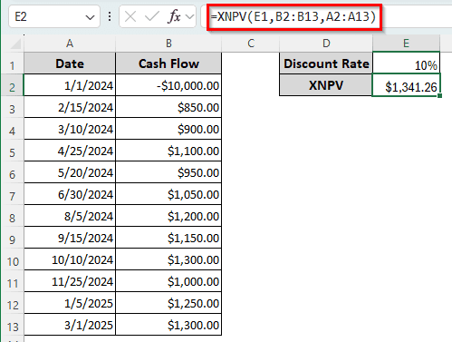Select column B header
452x342 pixels.
click(x=168, y=44)
